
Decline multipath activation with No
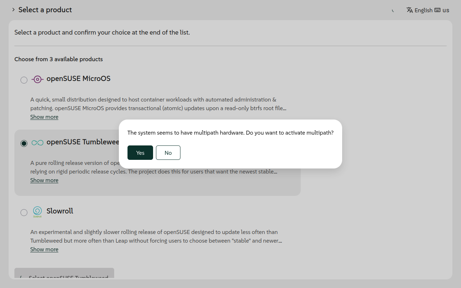coord(168,153)
